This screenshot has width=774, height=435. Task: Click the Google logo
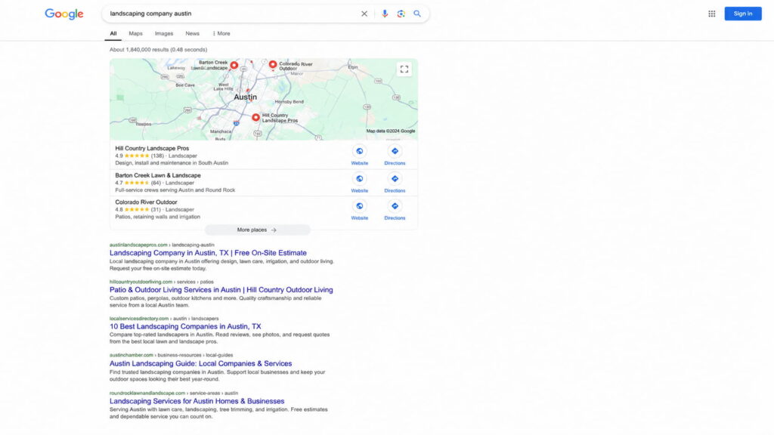tap(64, 14)
